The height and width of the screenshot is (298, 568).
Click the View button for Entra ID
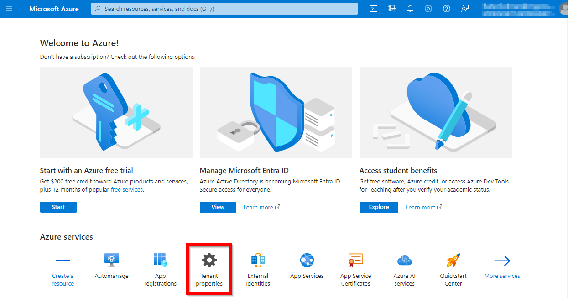point(218,207)
